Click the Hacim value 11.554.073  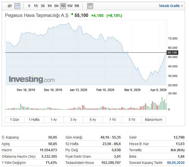coord(48,150)
